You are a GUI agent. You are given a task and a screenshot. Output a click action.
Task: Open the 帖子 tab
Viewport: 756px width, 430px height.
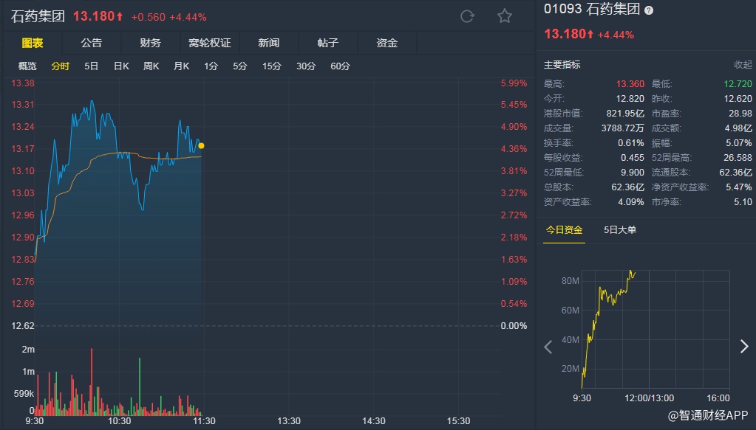(x=327, y=43)
